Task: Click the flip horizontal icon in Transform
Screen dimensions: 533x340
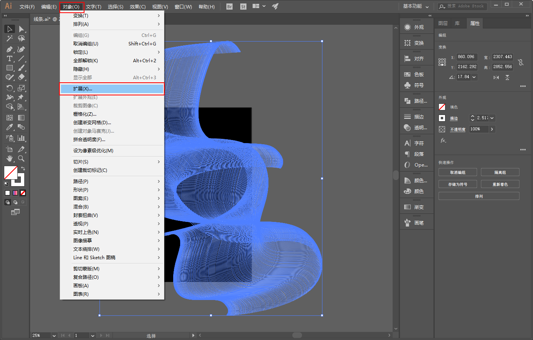Action: [x=496, y=77]
